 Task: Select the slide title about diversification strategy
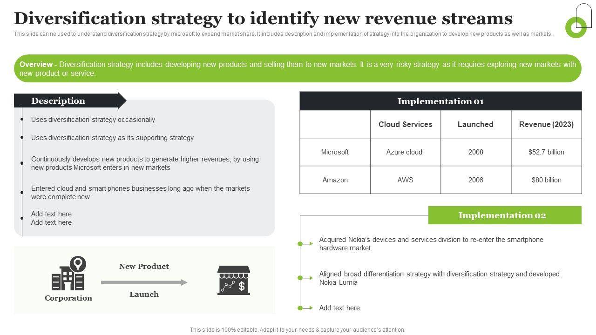[264, 19]
